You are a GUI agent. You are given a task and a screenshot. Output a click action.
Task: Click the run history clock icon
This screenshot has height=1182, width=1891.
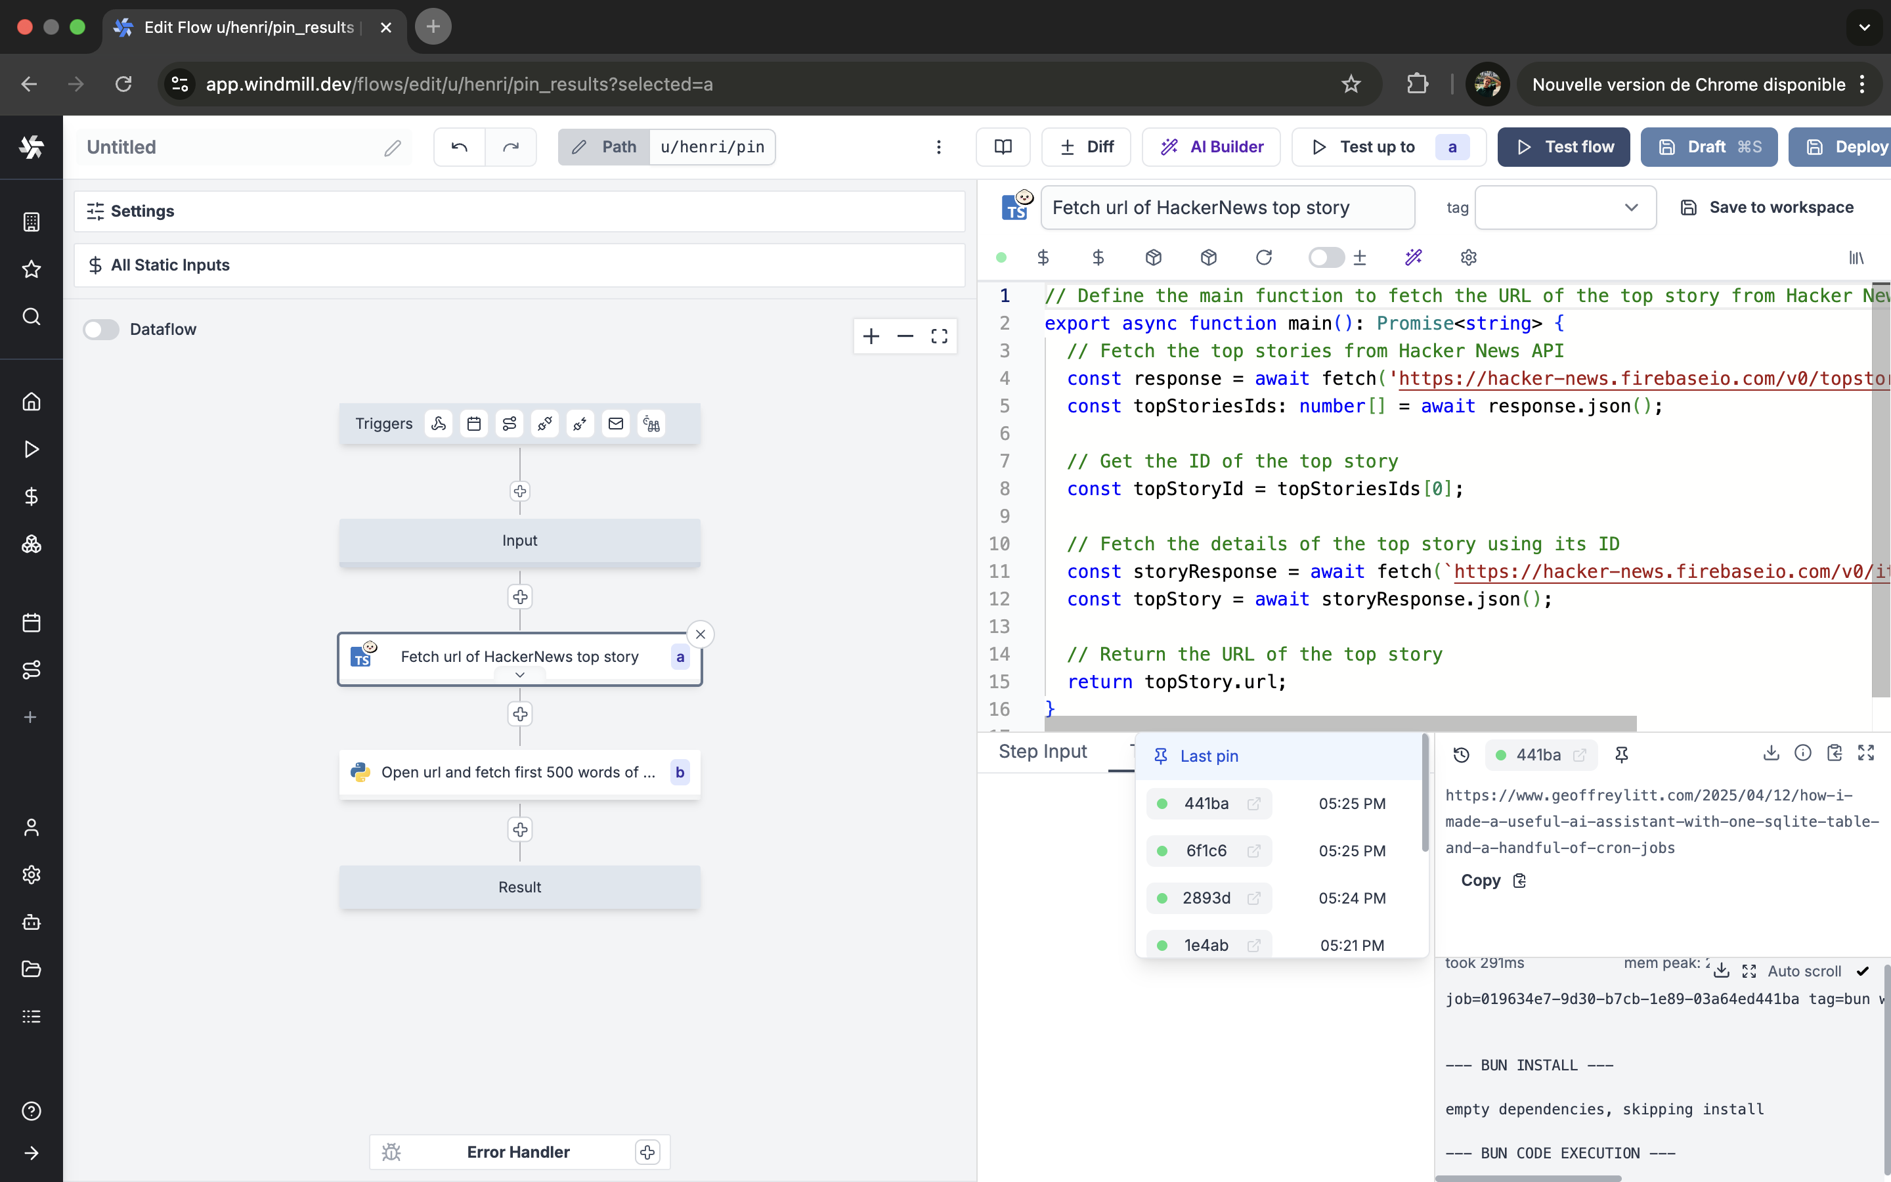1460,755
